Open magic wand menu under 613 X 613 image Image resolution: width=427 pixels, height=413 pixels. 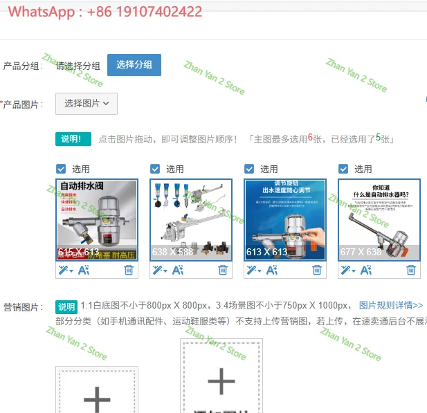click(254, 270)
